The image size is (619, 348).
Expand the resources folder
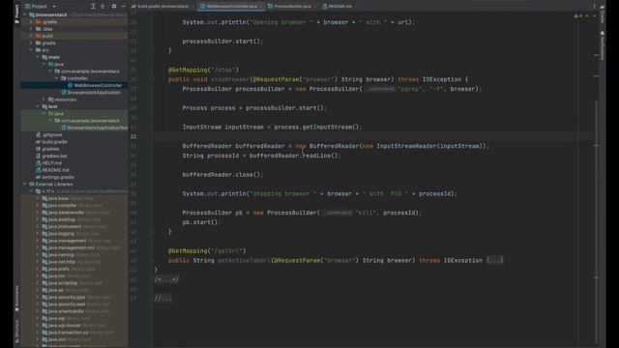[44, 100]
